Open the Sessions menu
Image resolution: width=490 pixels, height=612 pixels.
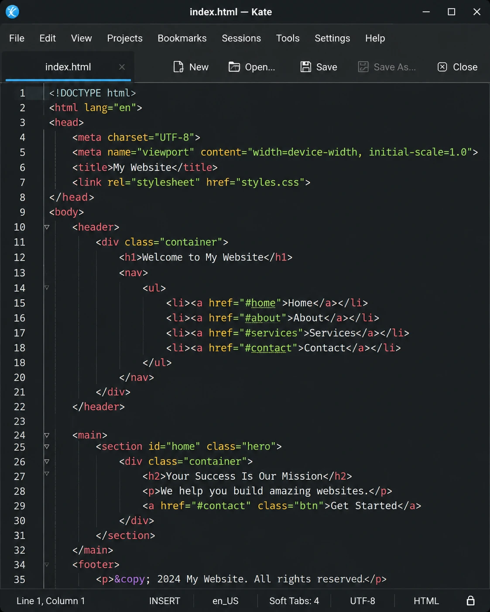pos(241,38)
